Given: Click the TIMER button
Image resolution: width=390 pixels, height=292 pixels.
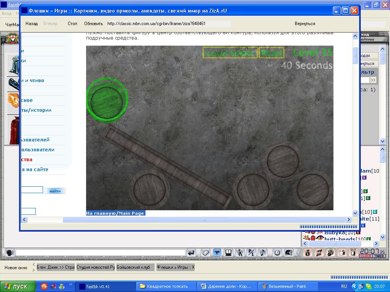Looking at the screenshot, I should coord(379,256).
